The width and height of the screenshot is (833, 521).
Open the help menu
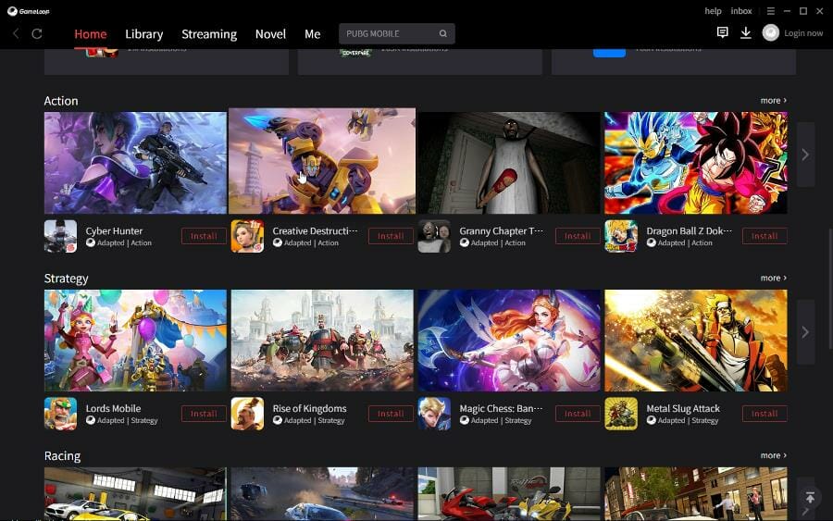point(713,10)
